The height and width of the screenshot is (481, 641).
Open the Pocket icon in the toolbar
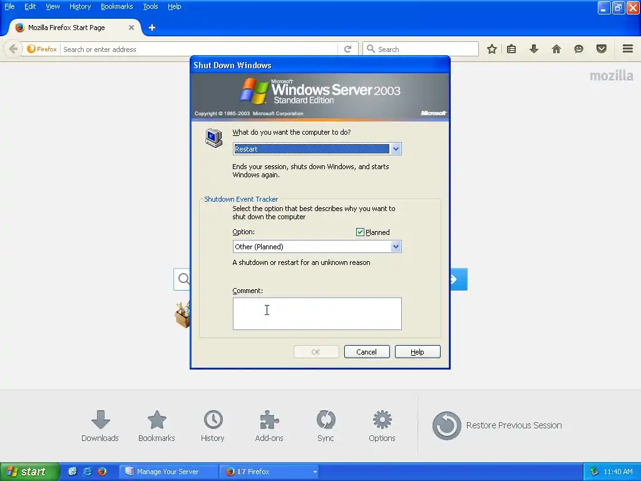pyautogui.click(x=602, y=49)
